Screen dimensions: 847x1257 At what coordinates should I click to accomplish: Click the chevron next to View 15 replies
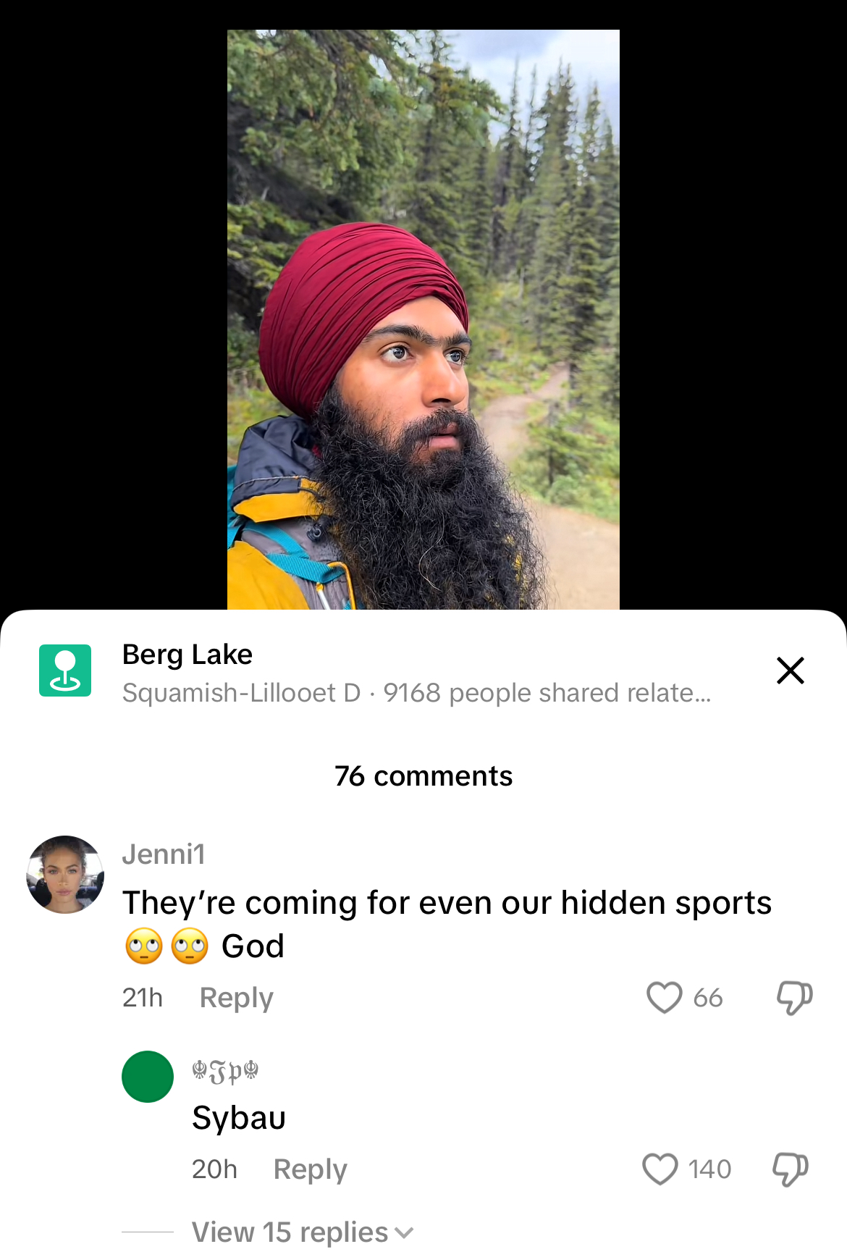(405, 1233)
